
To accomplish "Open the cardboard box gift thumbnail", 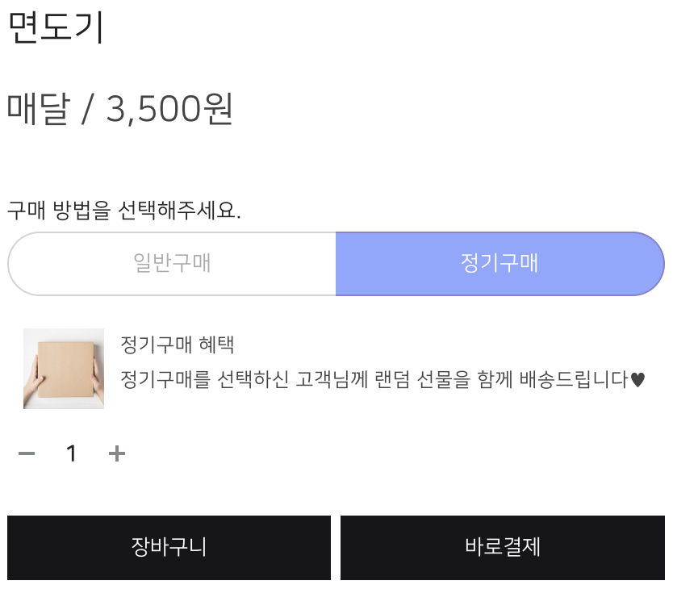I will click(x=64, y=369).
